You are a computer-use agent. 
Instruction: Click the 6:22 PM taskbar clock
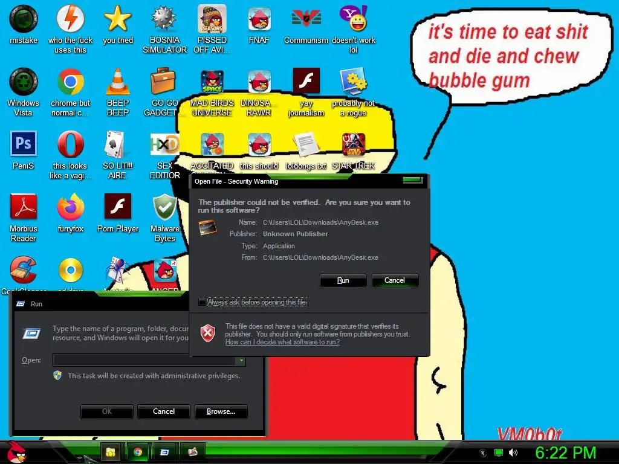click(565, 453)
